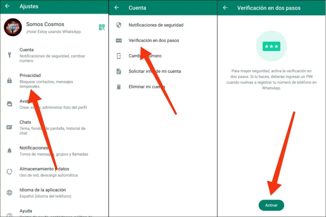Click the chat bubble icon beside Chats
Screen dimensions: 326x217
coord(9,127)
